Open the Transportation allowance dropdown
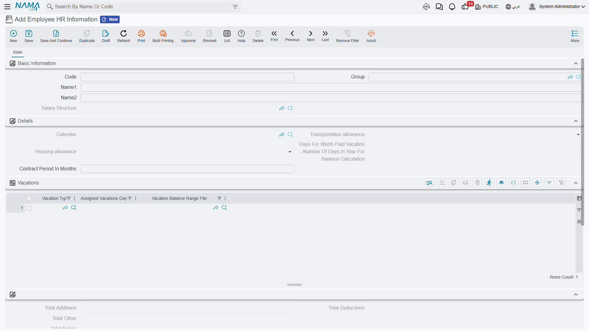This screenshot has height=331, width=589. click(x=578, y=135)
